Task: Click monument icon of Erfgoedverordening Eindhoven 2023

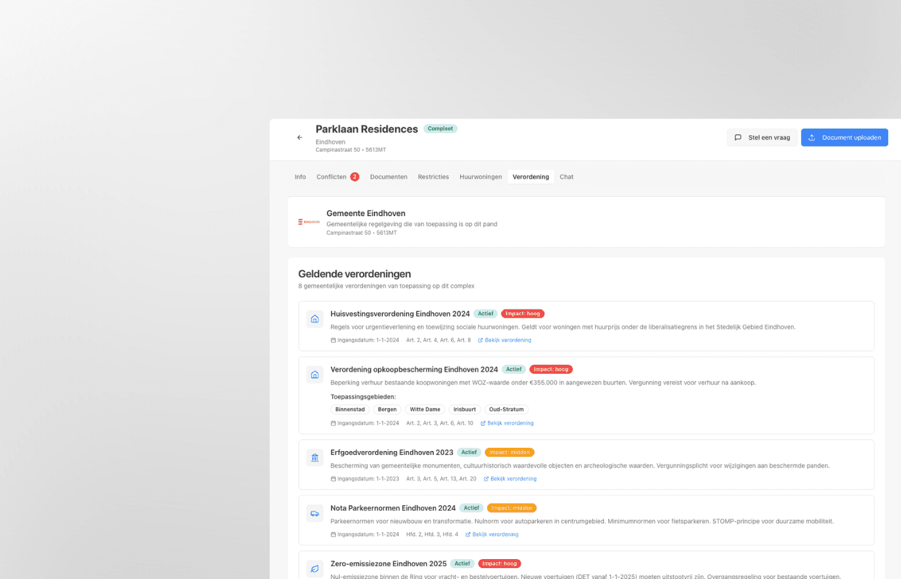Action: [315, 457]
